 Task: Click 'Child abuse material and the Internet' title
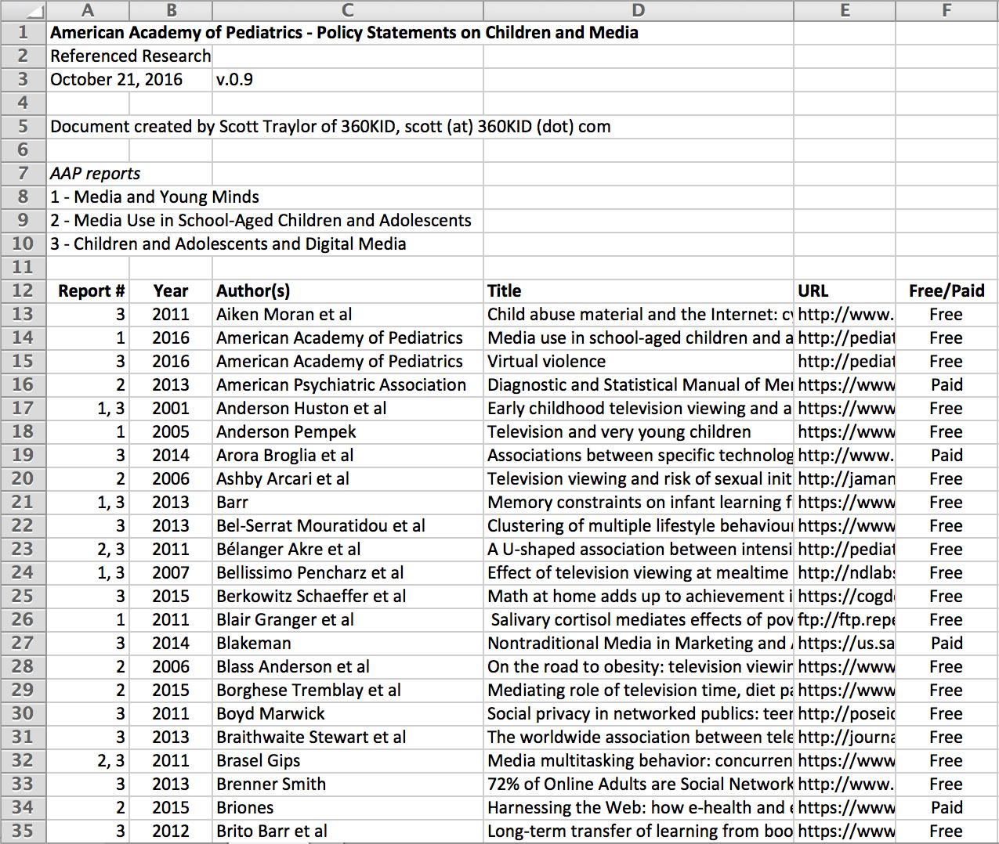pyautogui.click(x=639, y=314)
